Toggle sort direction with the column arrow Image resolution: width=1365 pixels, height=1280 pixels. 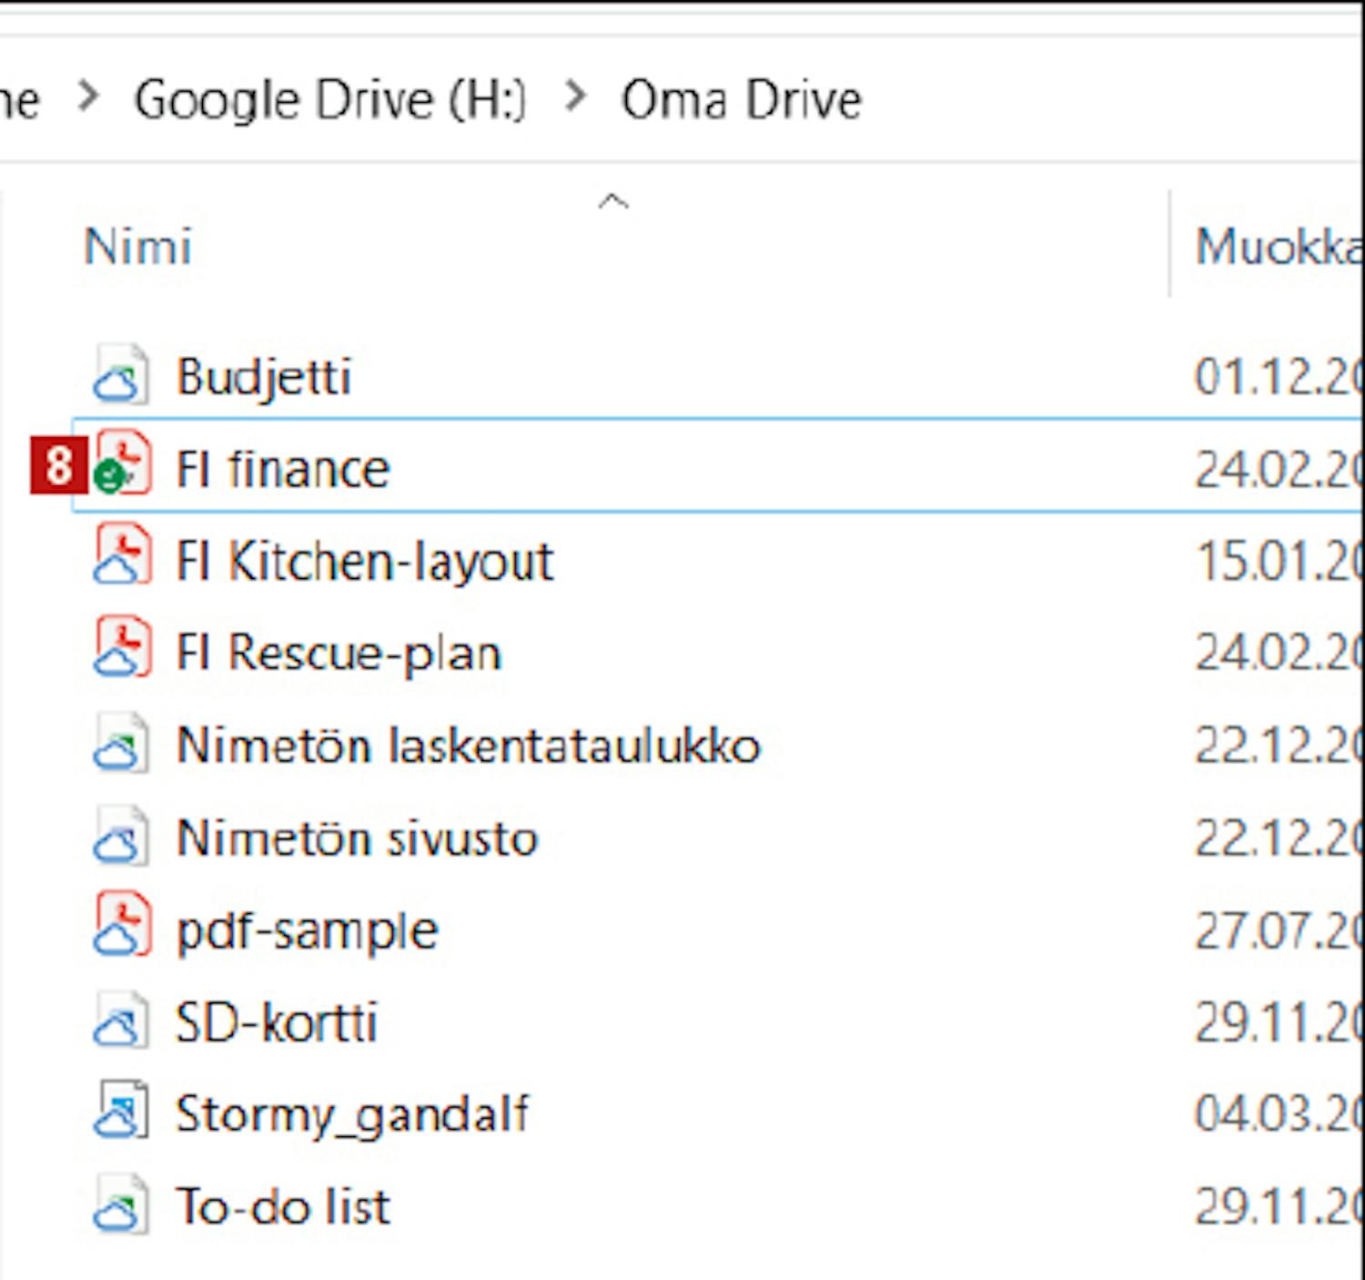coord(613,202)
